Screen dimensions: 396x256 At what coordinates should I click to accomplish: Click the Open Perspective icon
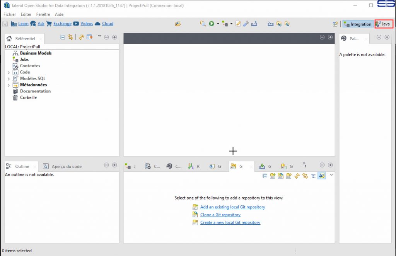tap(335, 24)
